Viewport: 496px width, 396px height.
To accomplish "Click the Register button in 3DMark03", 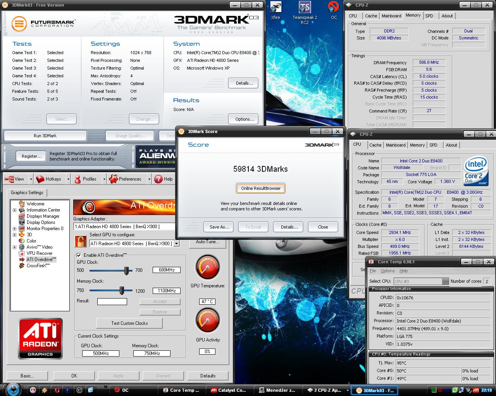I will click(x=32, y=156).
